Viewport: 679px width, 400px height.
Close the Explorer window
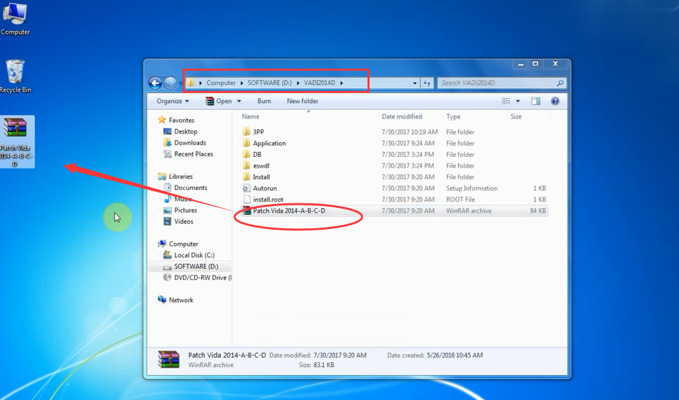(555, 64)
